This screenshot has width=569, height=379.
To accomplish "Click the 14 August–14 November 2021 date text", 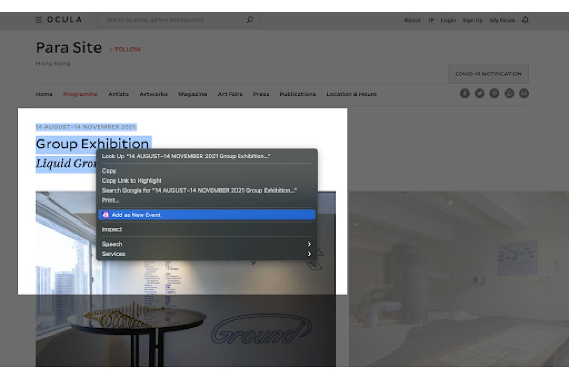I will [x=85, y=127].
